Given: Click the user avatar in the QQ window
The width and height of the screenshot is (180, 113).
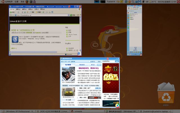Looking at the screenshot, I should 129,8.
